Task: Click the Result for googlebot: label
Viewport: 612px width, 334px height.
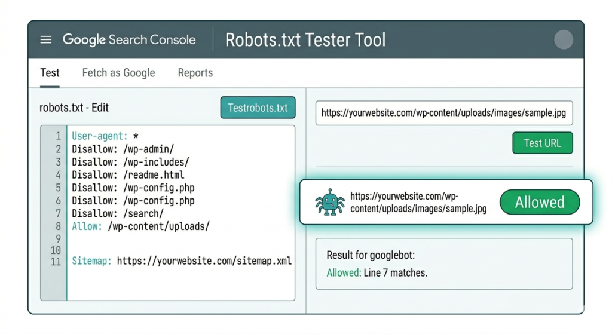Action: pos(371,255)
